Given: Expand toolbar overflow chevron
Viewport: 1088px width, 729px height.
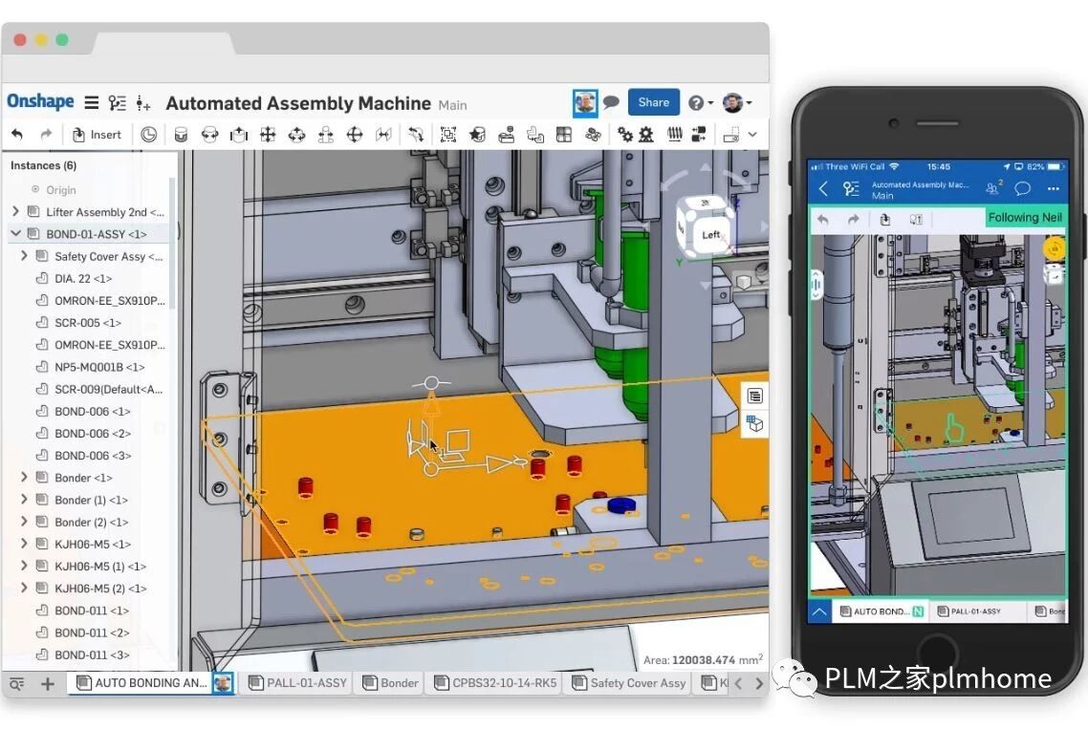Looking at the screenshot, I should [752, 135].
